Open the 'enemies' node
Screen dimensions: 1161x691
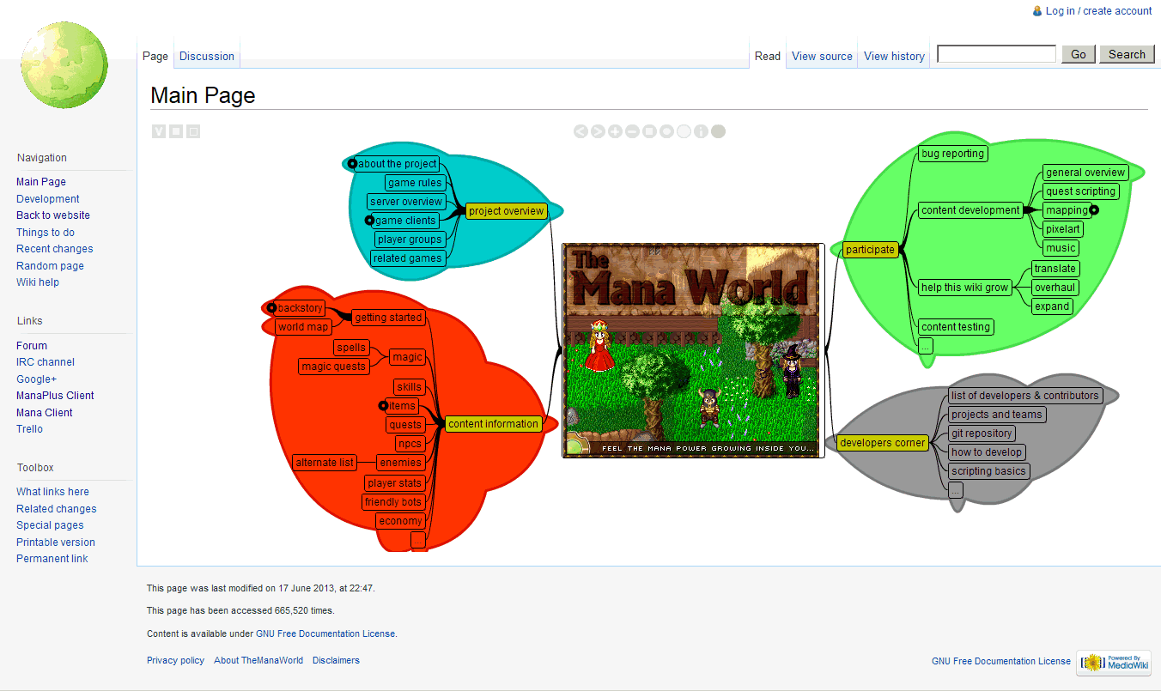coord(401,463)
